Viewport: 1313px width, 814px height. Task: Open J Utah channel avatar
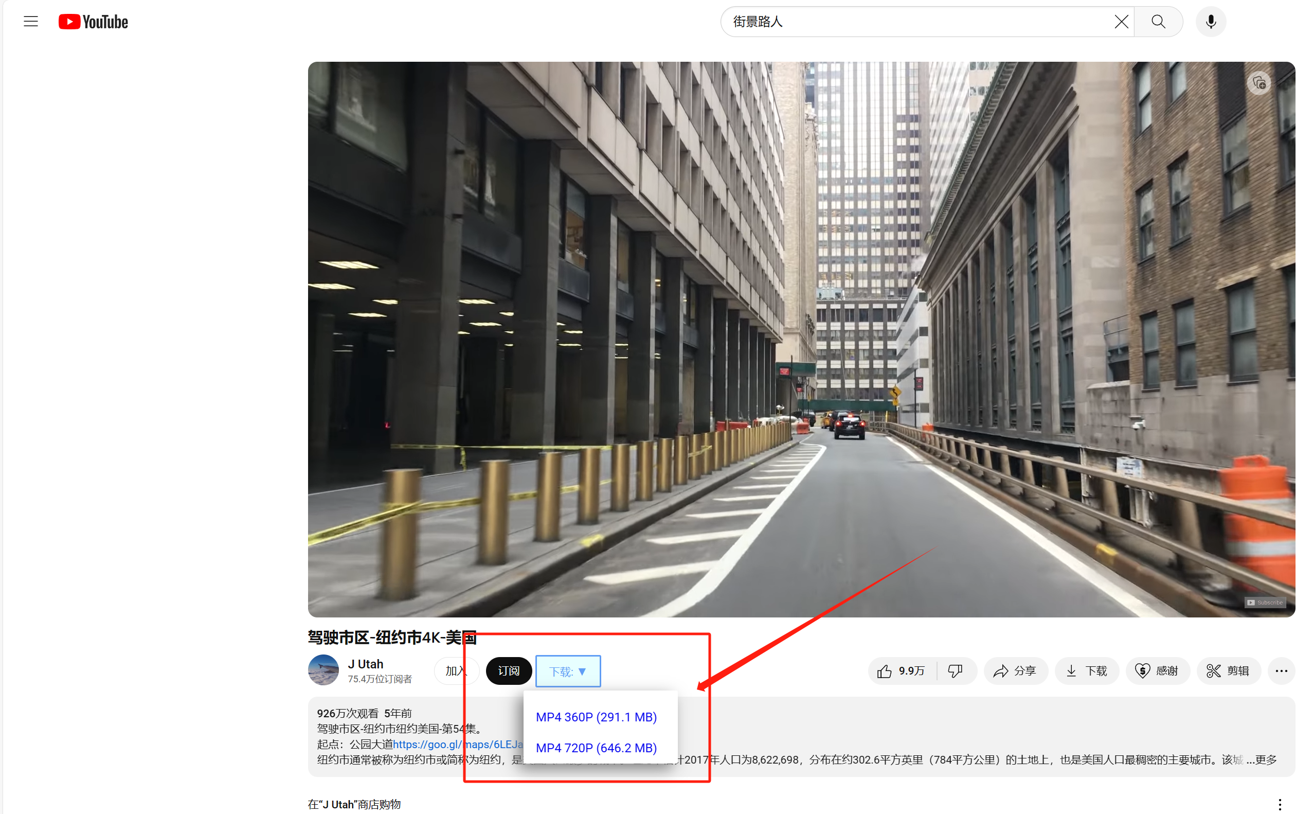(323, 670)
